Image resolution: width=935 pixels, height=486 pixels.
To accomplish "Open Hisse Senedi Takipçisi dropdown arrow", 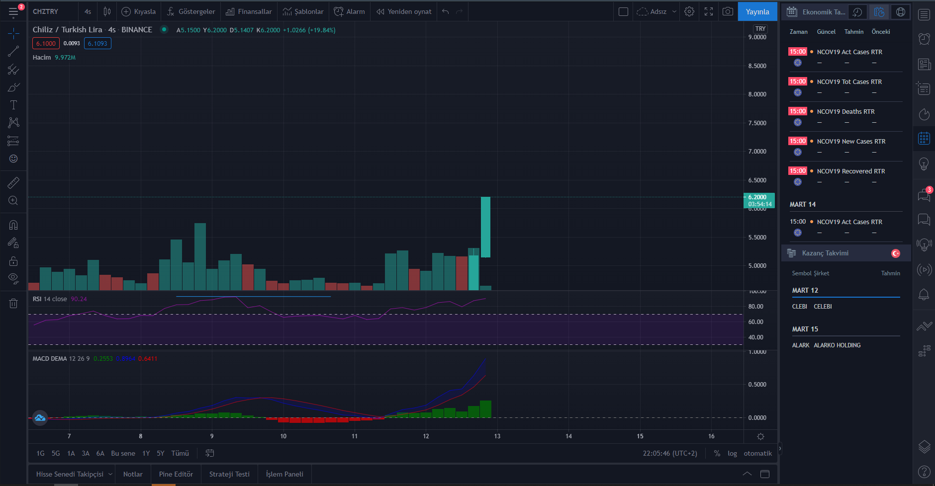I will click(x=110, y=474).
